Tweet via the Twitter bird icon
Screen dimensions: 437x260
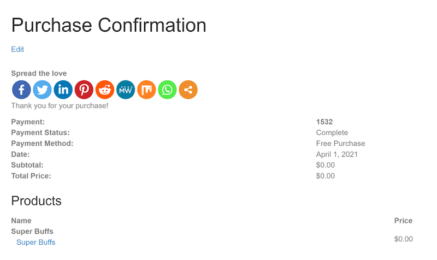(x=43, y=90)
